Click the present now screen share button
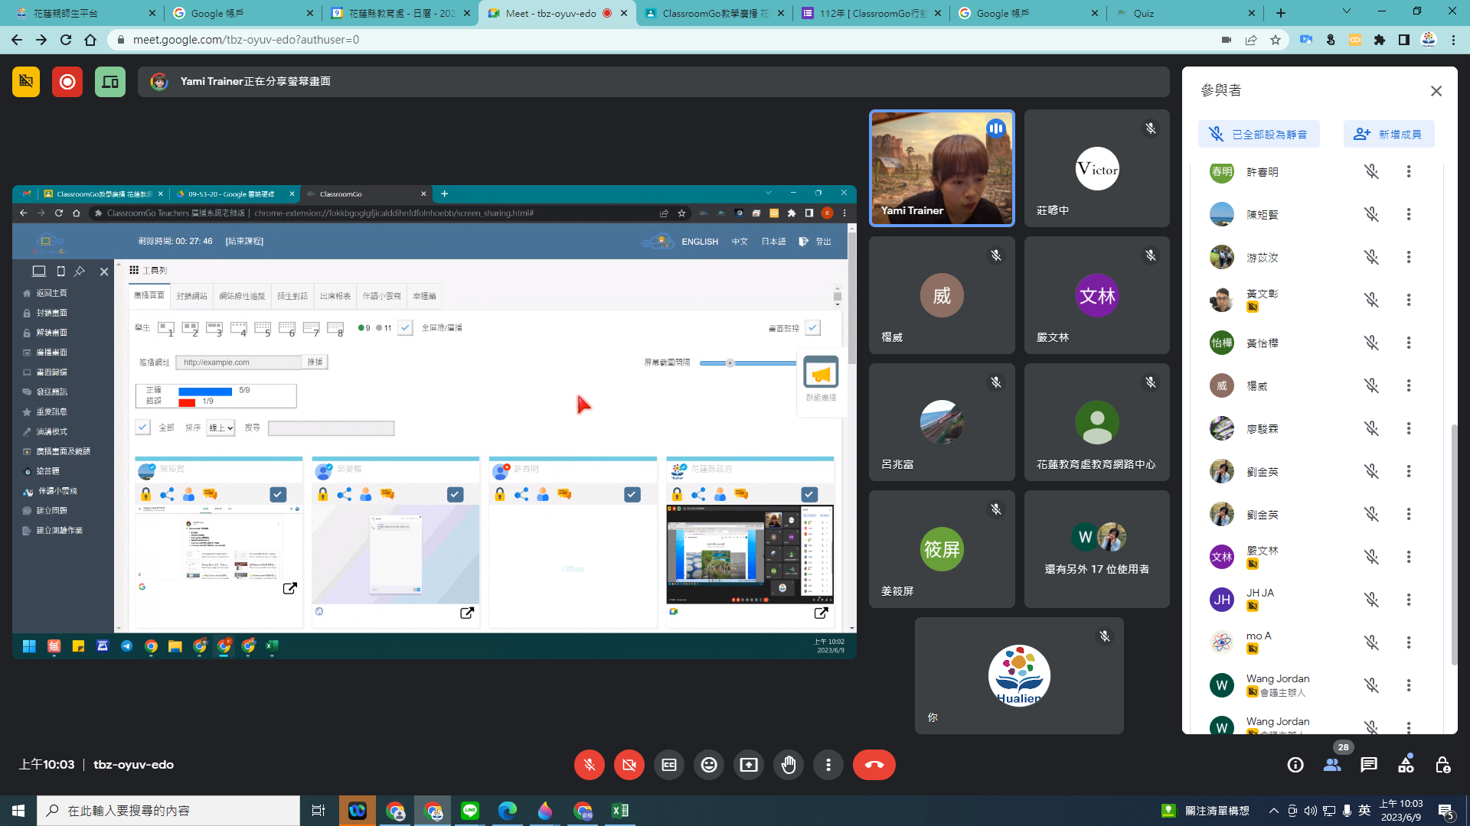The image size is (1470, 826). point(749,765)
